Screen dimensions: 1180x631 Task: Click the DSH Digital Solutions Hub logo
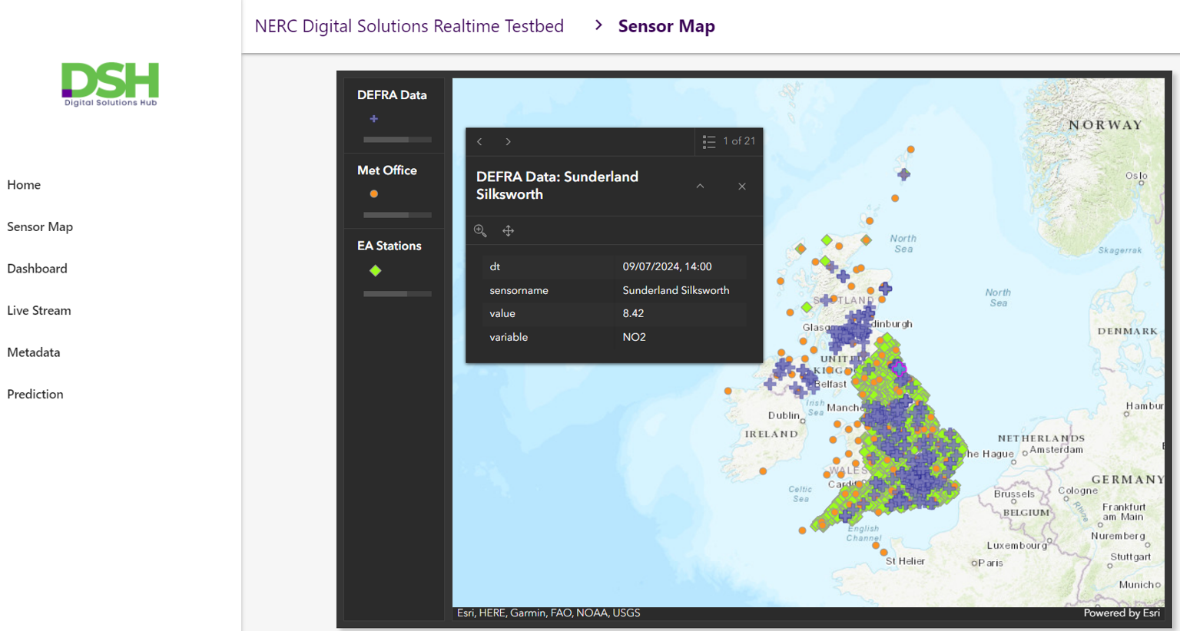[x=110, y=84]
